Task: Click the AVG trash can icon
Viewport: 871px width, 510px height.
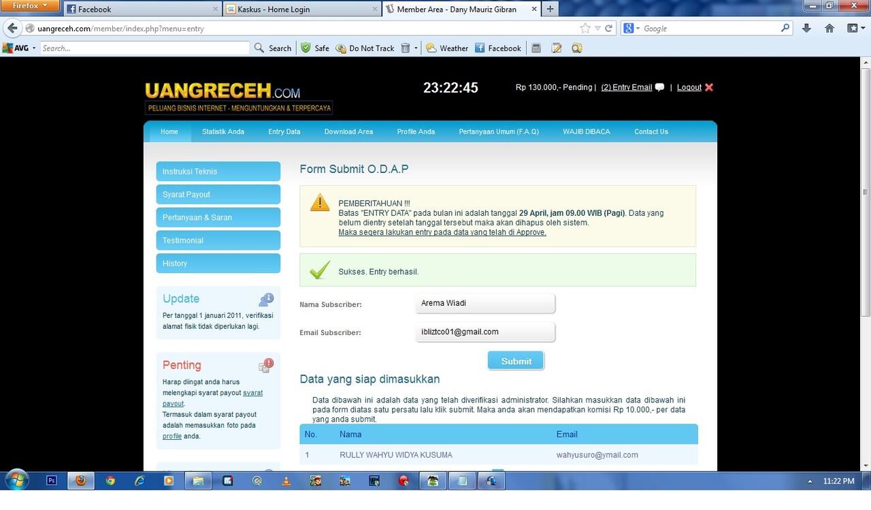Action: [406, 48]
